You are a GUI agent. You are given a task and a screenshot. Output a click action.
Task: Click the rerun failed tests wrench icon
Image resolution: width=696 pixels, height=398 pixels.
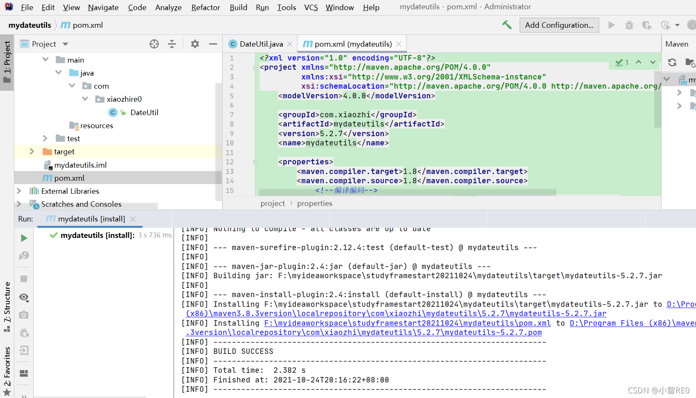[24, 256]
